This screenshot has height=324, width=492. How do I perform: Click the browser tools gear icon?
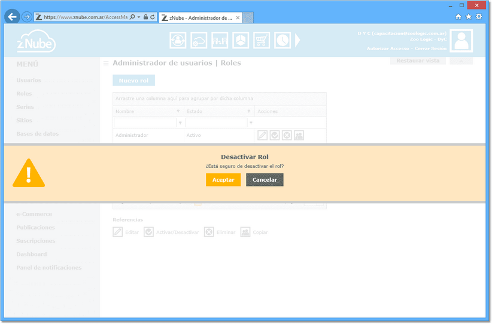479,17
